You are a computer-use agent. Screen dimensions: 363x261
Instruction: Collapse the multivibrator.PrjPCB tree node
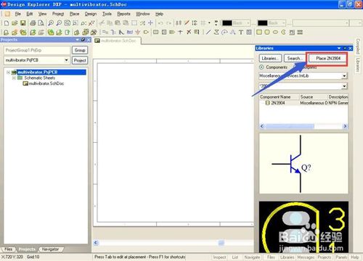point(9,72)
